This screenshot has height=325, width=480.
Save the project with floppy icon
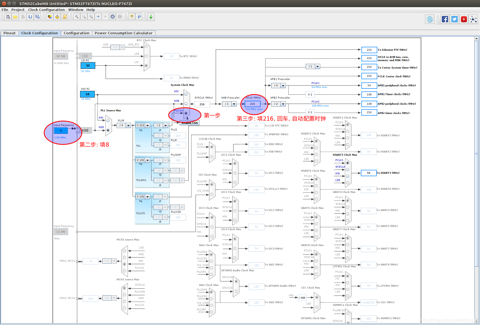point(30,17)
